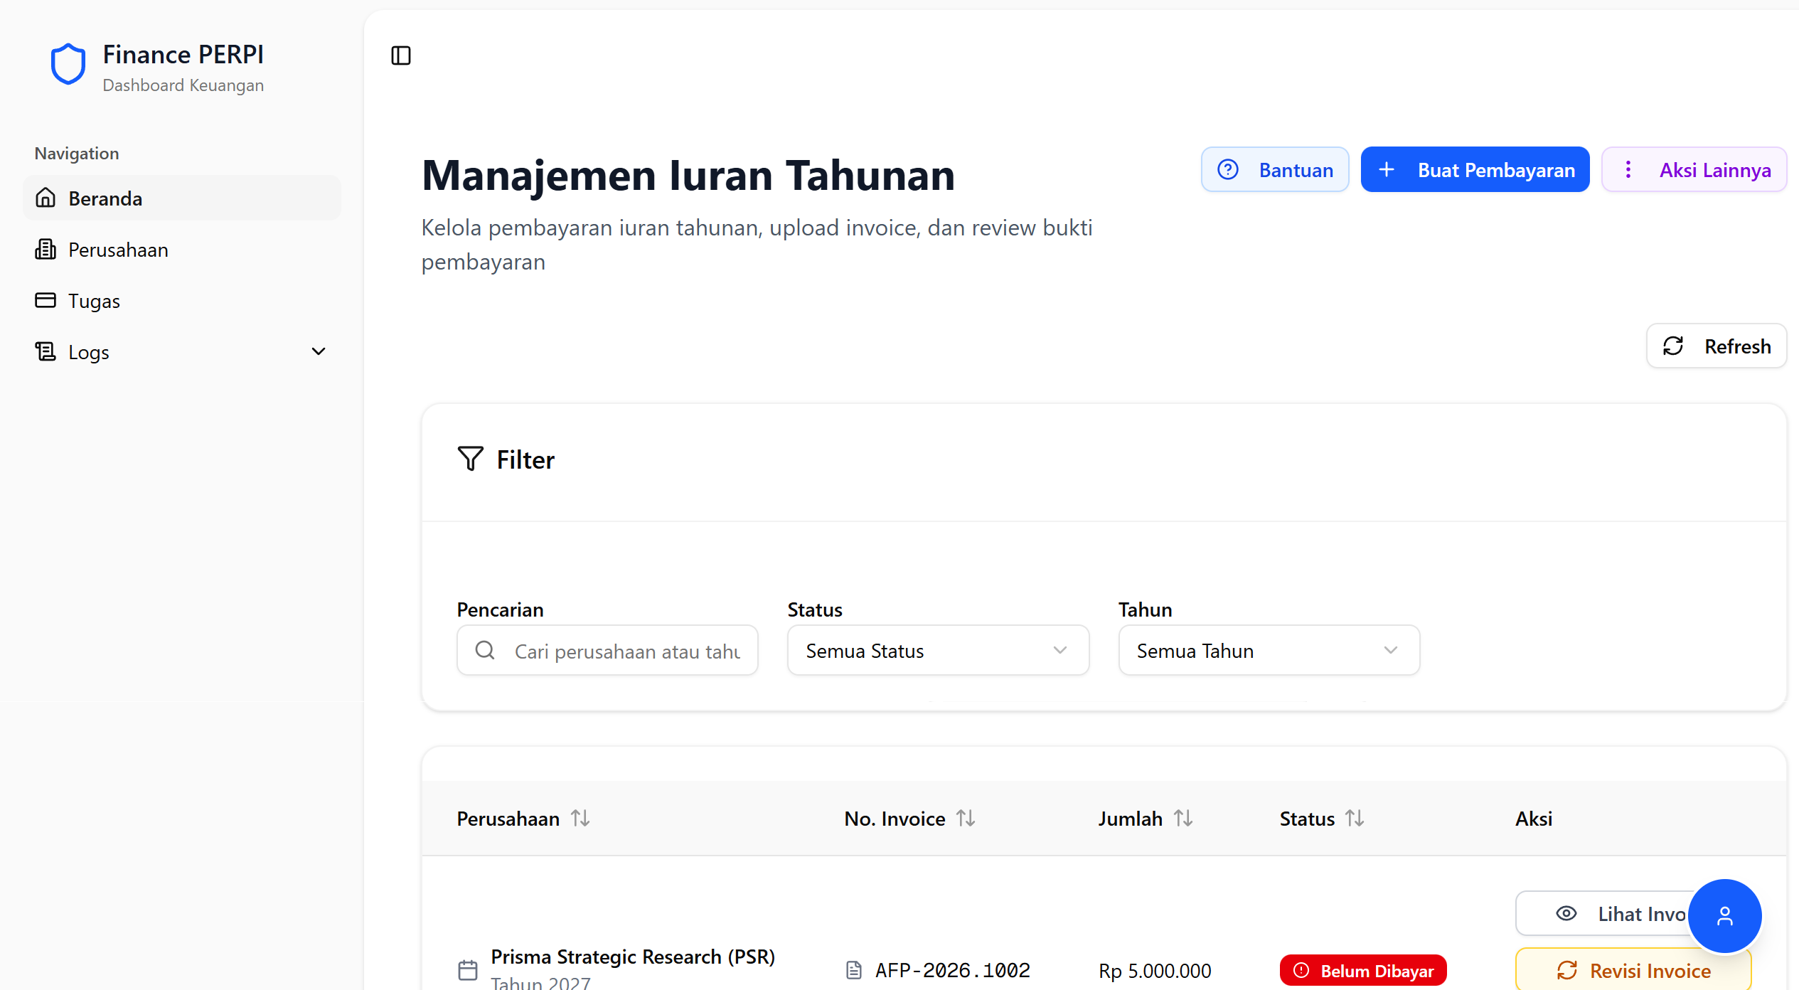Click Buat Pembayaran button
1799x990 pixels.
click(1475, 170)
